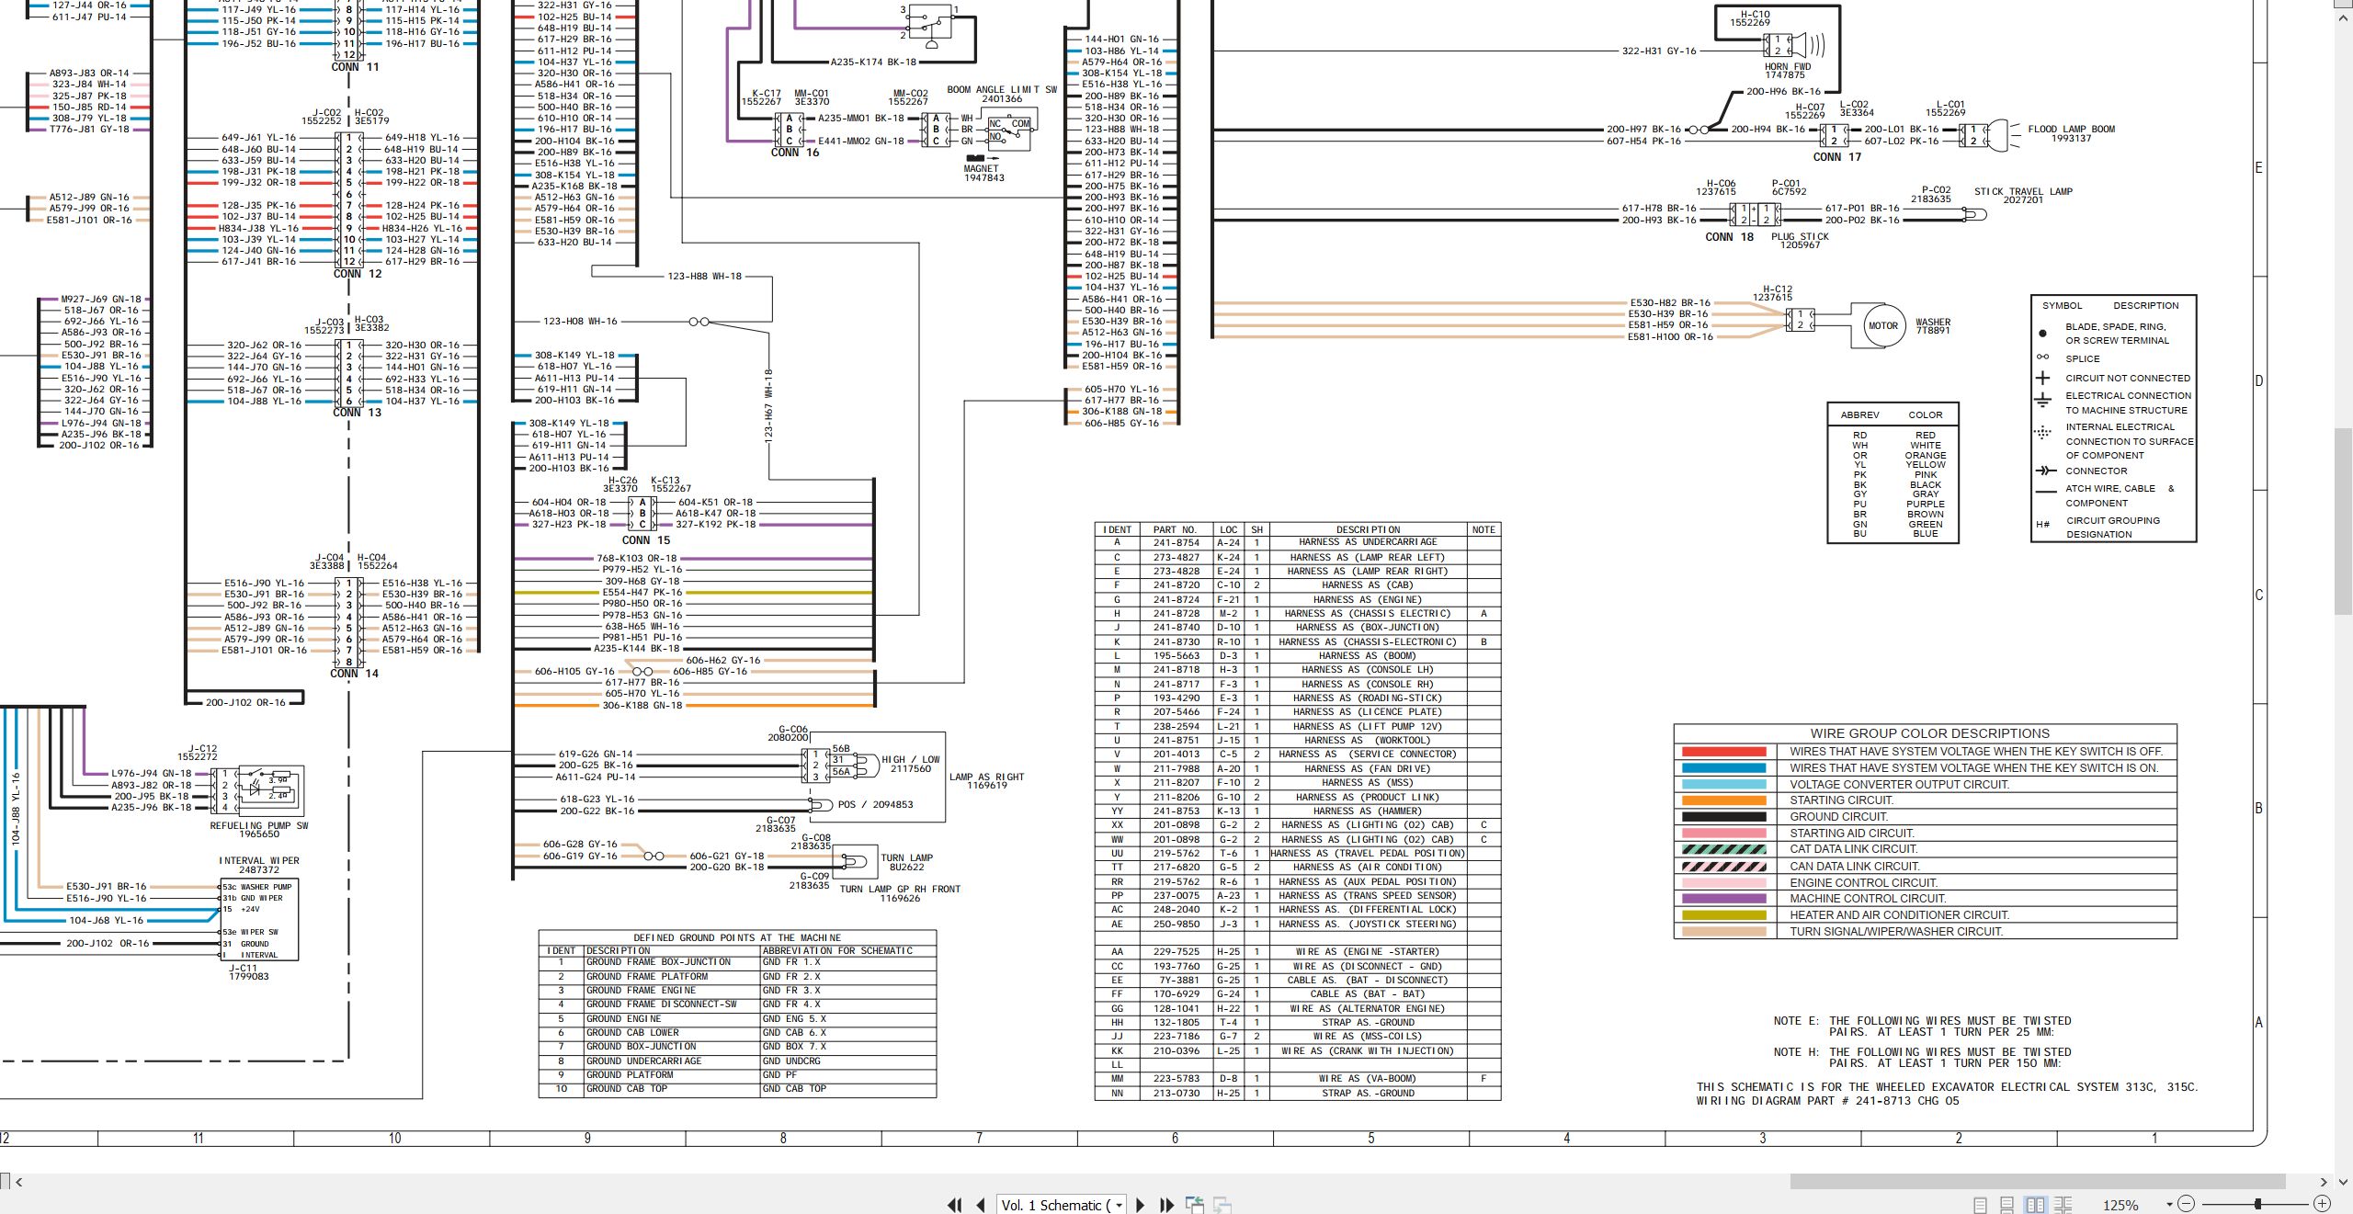Screen dimensions: 2353x1214
Task: Click HEATER AND AIR CONDITIONER CIRCUIT text
Action: [1899, 915]
